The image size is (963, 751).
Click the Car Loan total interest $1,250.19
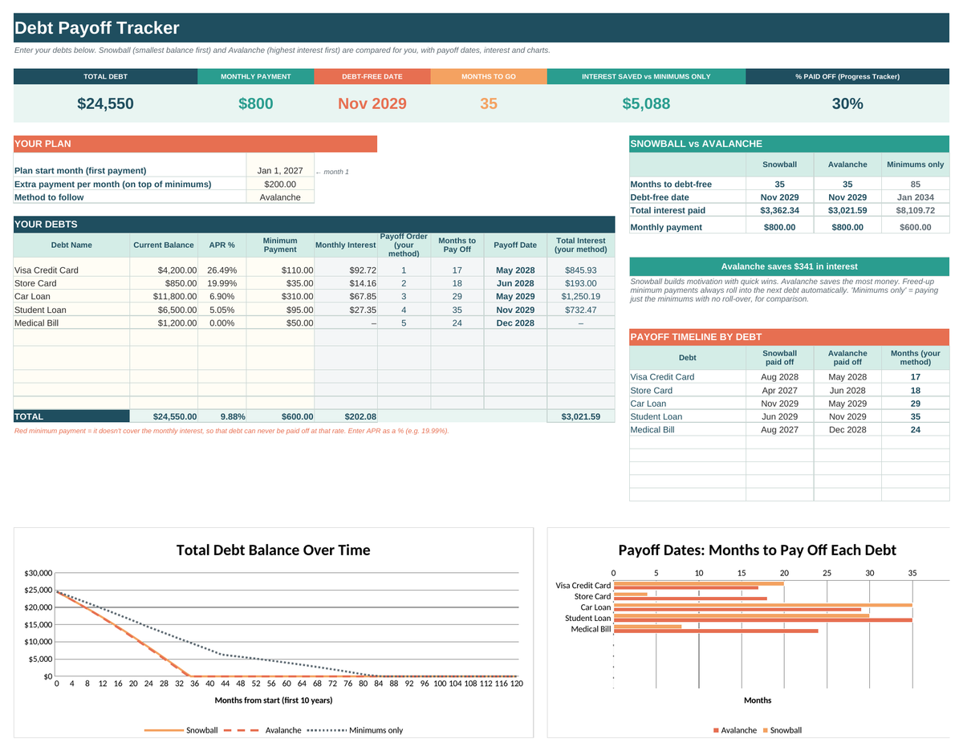click(580, 296)
